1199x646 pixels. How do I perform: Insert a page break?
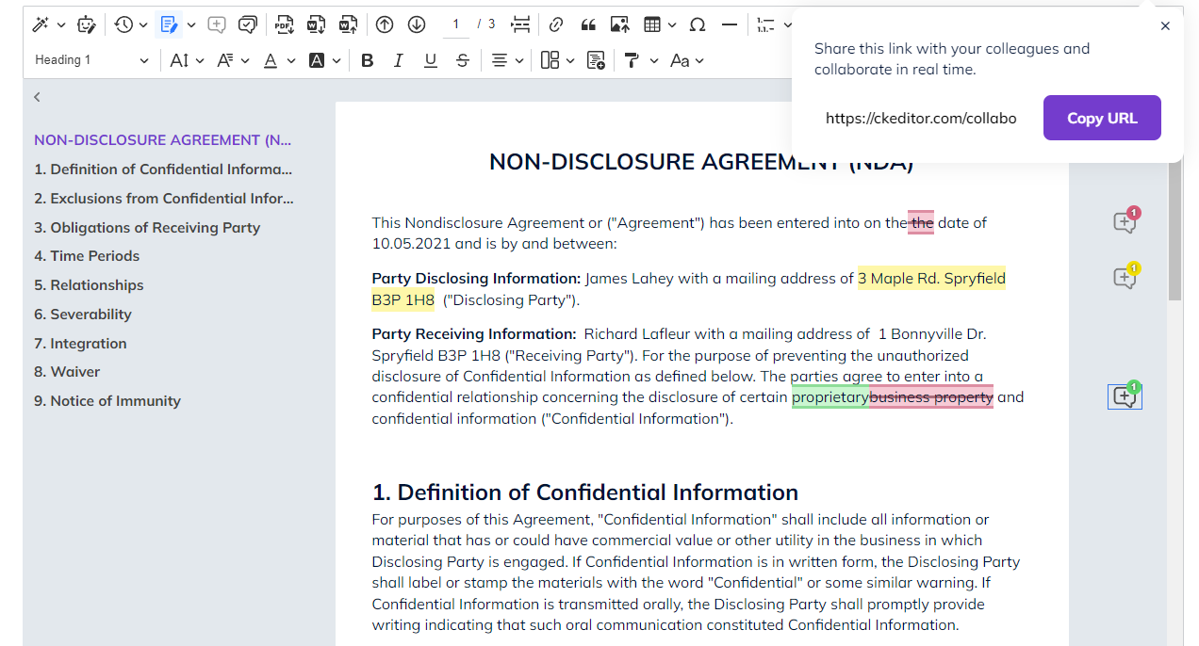point(520,24)
